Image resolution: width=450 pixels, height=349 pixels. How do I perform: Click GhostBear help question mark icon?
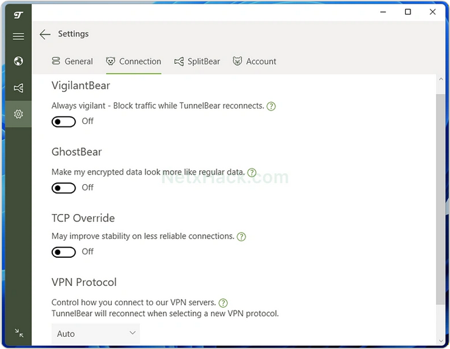(x=252, y=173)
